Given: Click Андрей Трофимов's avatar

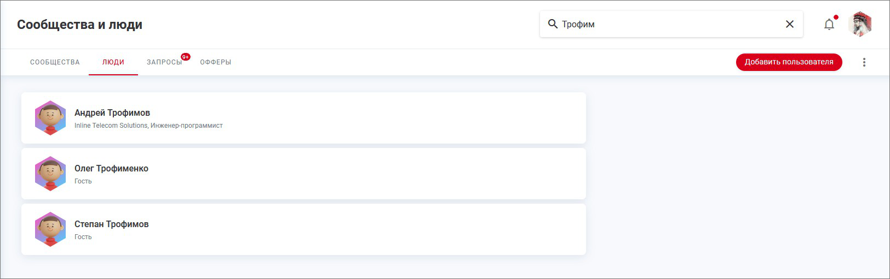Looking at the screenshot, I should click(50, 118).
